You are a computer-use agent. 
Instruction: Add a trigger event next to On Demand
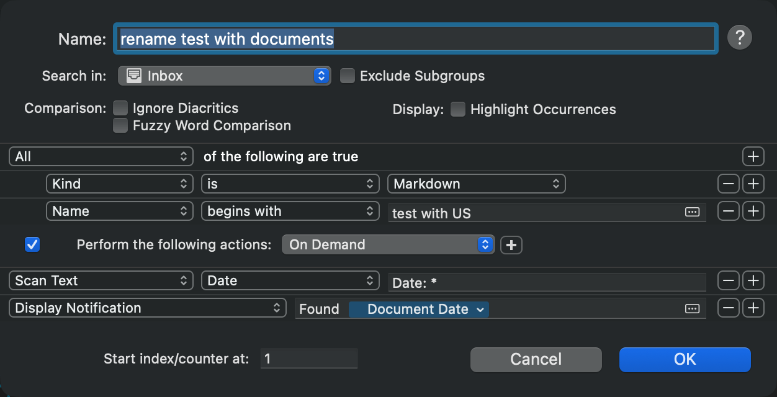(x=511, y=245)
